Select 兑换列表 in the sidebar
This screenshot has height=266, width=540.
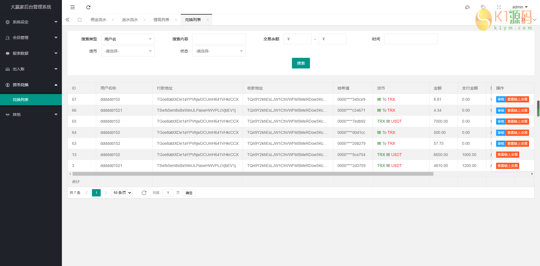pyautogui.click(x=31, y=100)
